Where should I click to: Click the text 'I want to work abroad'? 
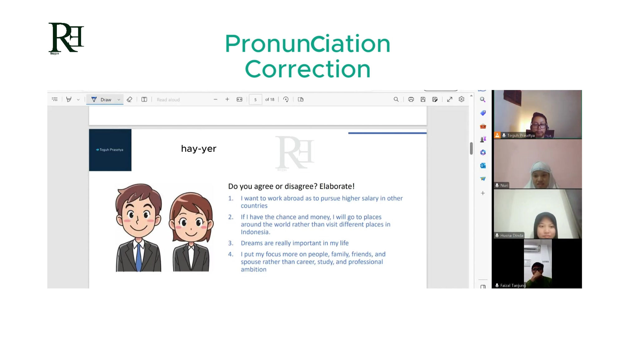click(272, 199)
